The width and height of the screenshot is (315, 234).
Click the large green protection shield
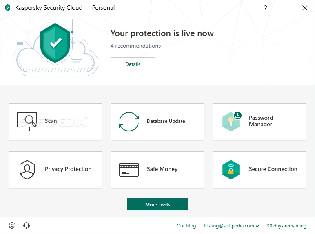coord(56,43)
